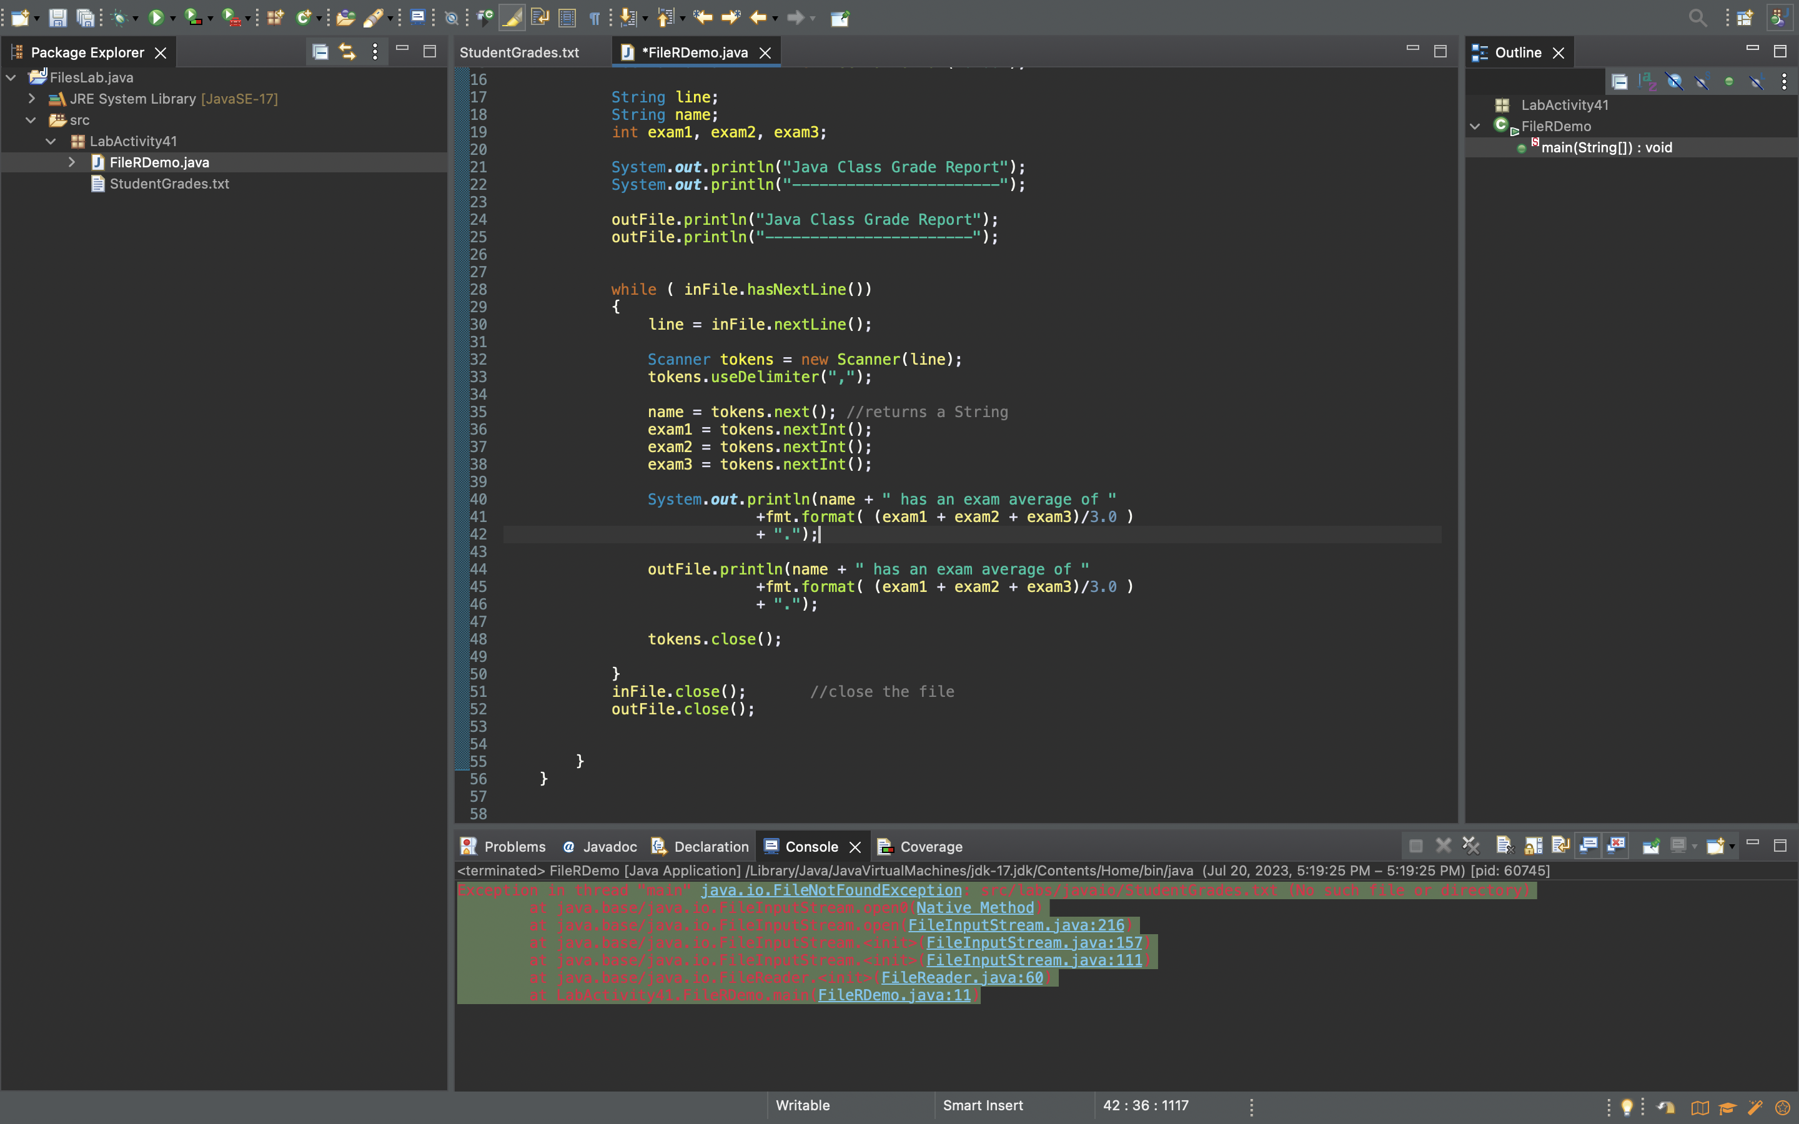Click Remove All Terminated Launches icon
Image resolution: width=1799 pixels, height=1124 pixels.
pyautogui.click(x=1470, y=845)
